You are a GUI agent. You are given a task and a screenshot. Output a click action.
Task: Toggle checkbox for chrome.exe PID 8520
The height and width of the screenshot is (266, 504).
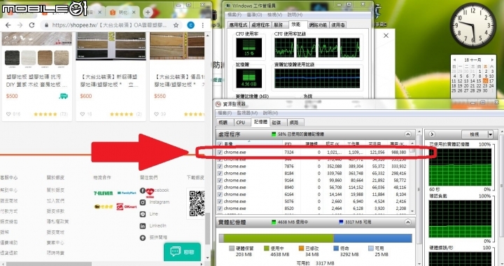[220, 209]
